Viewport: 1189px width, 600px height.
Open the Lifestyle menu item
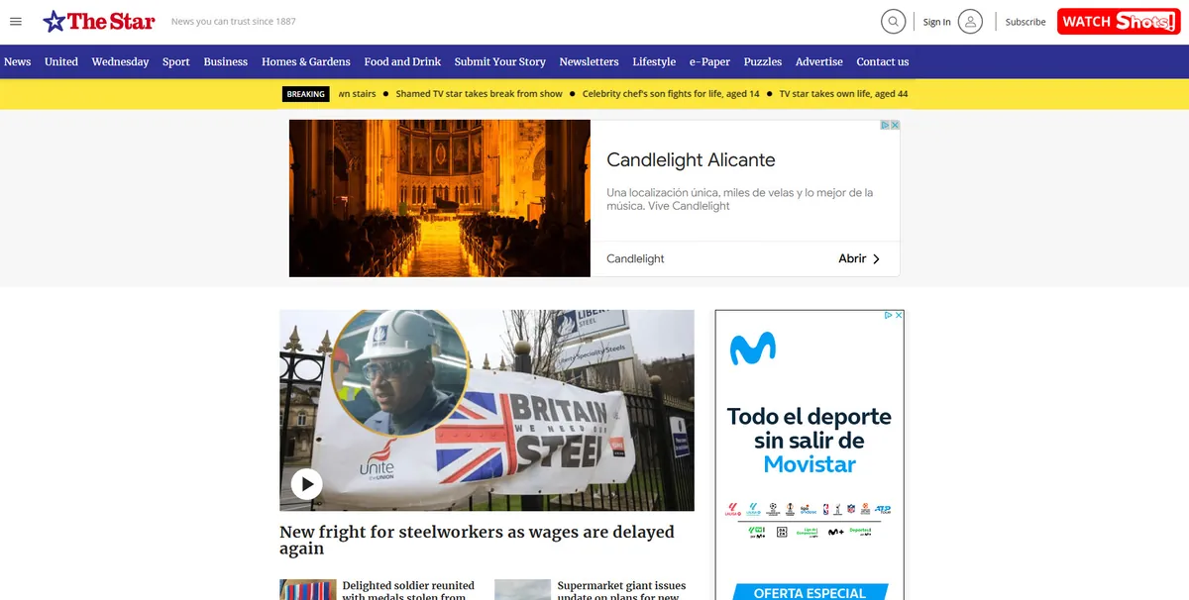pos(654,61)
